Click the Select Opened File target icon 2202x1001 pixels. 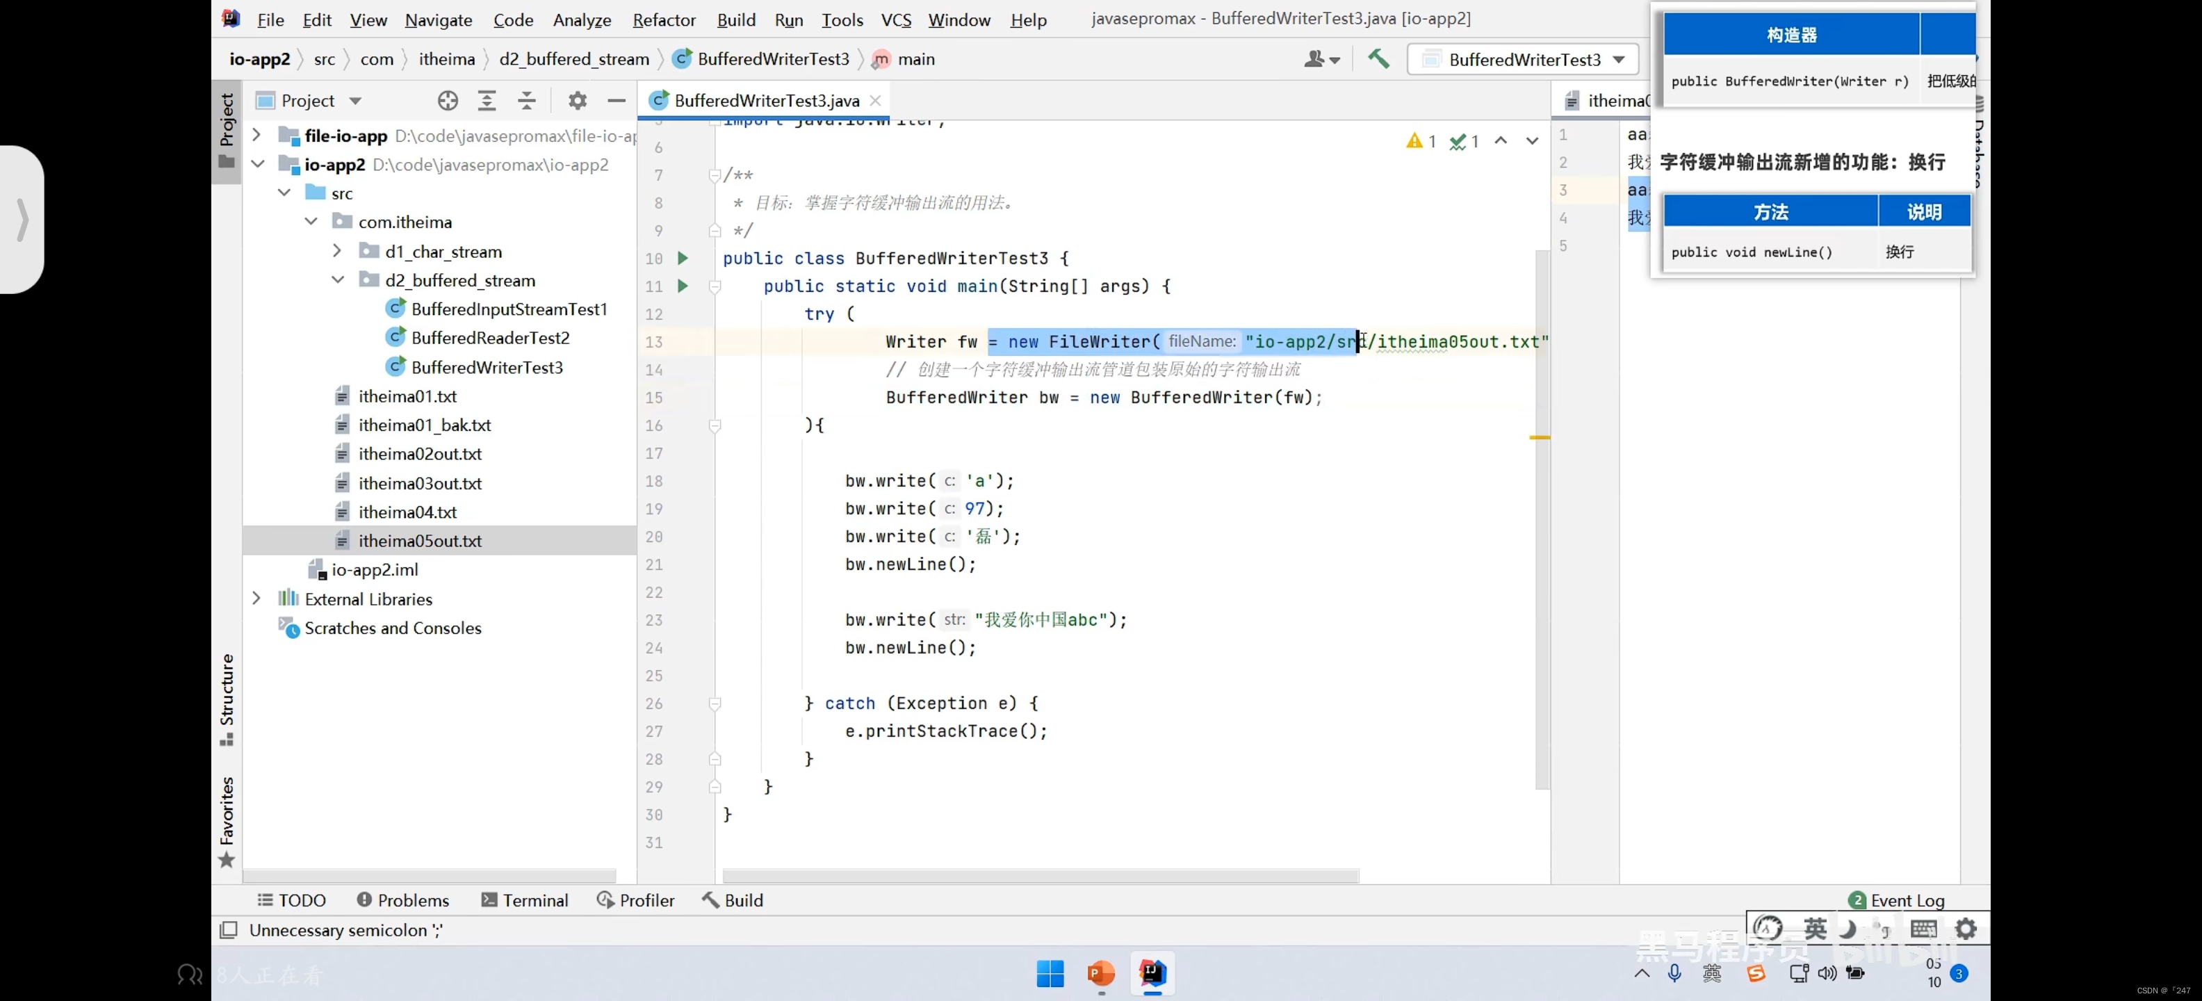click(447, 101)
